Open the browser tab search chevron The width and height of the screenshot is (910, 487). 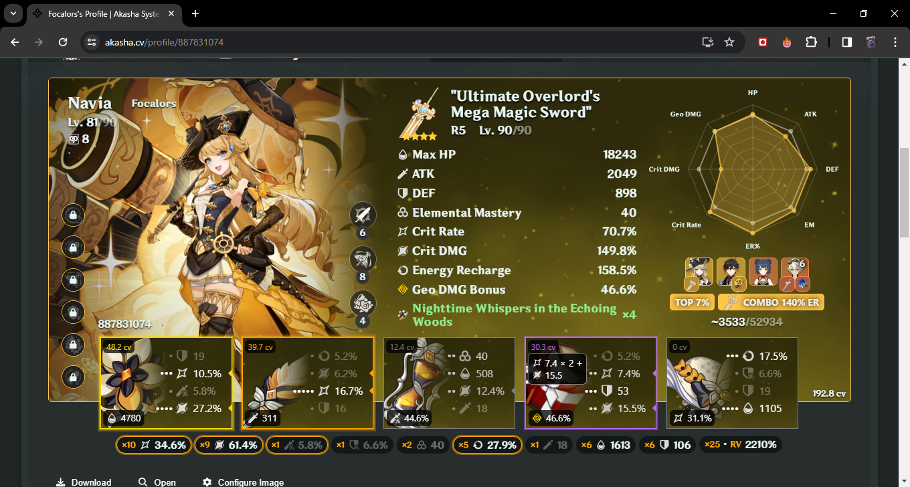click(13, 13)
